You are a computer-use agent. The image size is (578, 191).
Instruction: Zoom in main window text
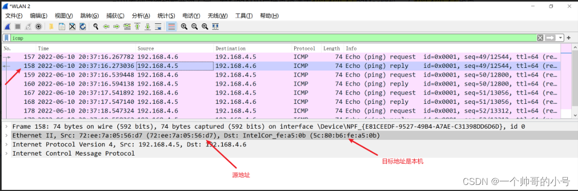pyautogui.click(x=184, y=26)
